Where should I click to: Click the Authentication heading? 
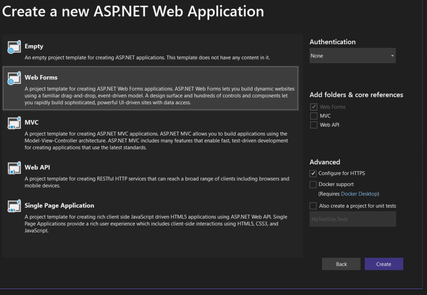[332, 42]
